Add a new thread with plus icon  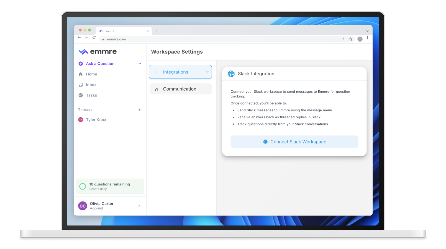click(140, 110)
